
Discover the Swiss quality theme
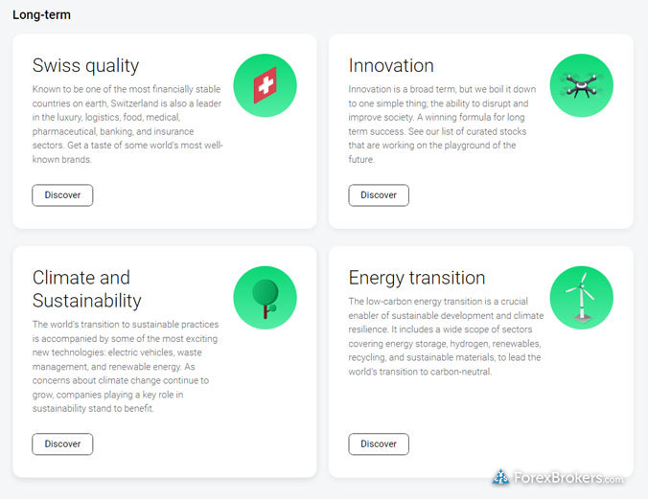click(x=62, y=195)
